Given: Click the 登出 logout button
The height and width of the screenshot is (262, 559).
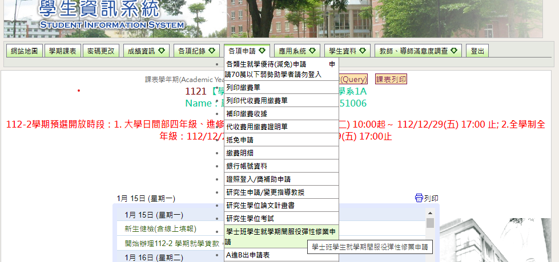Looking at the screenshot, I should (x=477, y=51).
